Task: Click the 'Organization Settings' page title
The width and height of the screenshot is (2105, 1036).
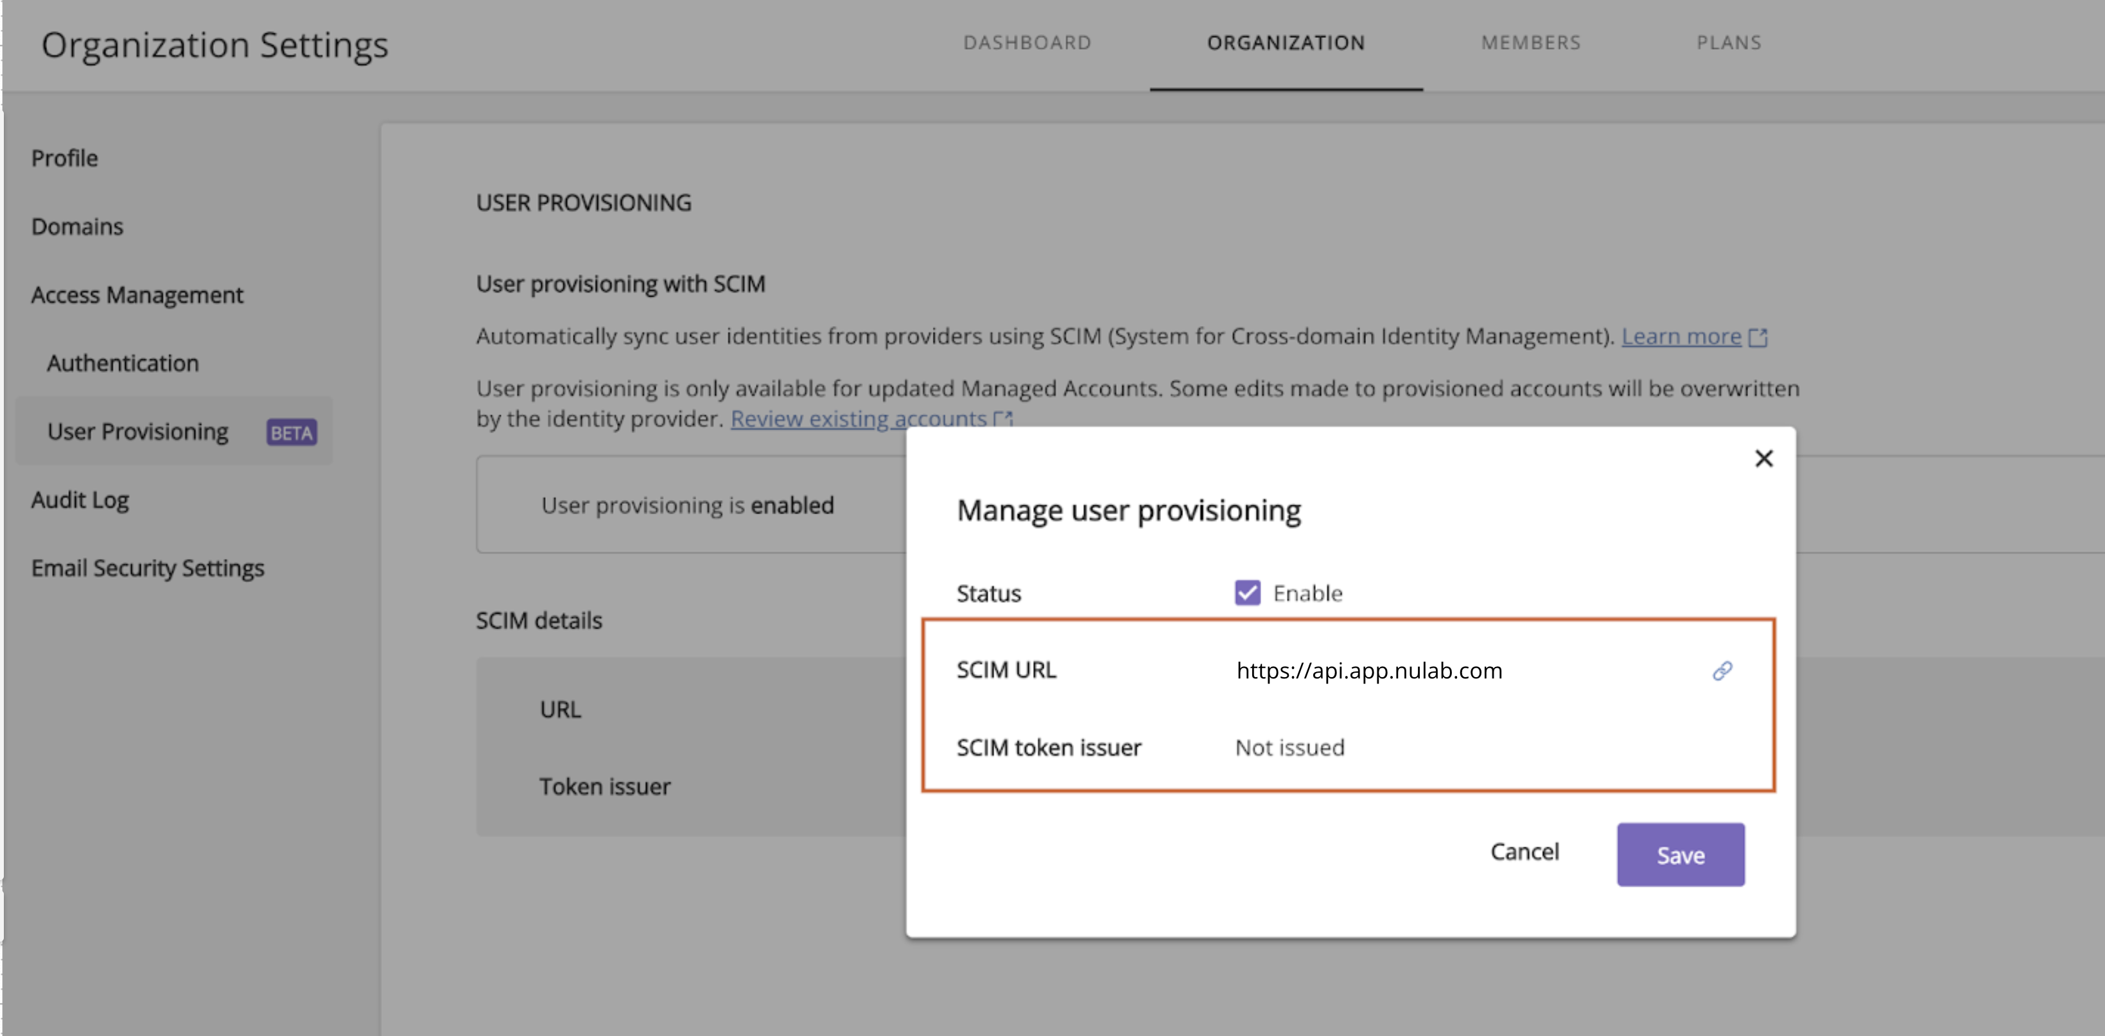Action: click(x=215, y=46)
